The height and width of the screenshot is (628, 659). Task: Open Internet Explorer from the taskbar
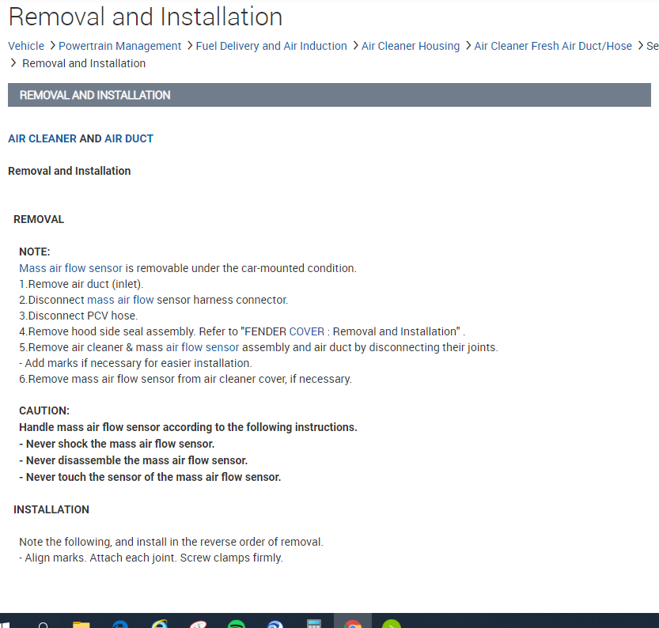(x=159, y=624)
